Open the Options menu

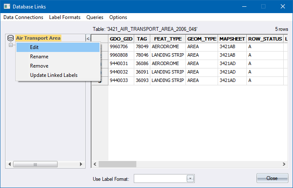coord(118,17)
